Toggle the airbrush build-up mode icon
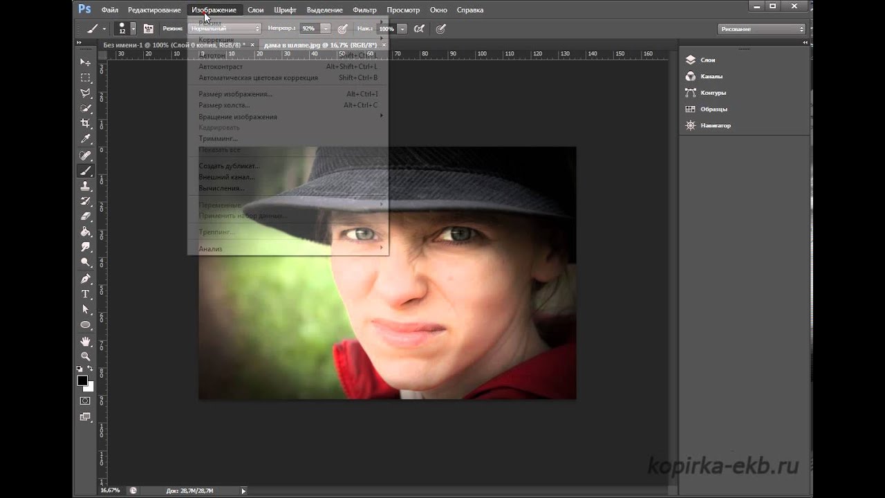This screenshot has width=885, height=498. (419, 29)
